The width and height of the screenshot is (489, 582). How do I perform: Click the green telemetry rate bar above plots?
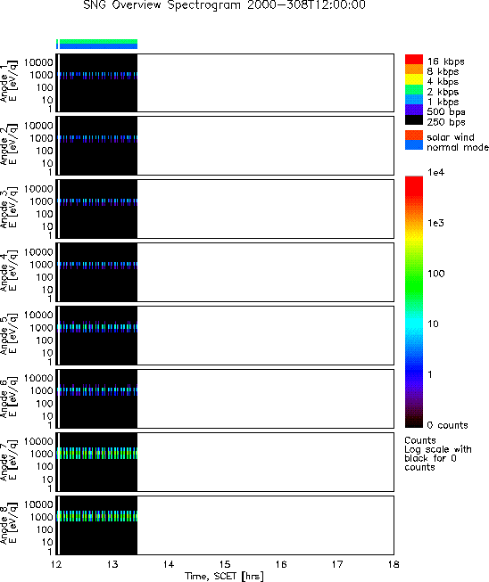(98, 42)
